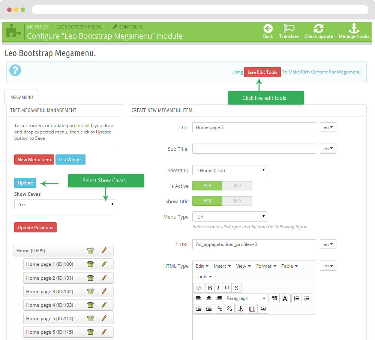The width and height of the screenshot is (375, 340).
Task: Go Back using the header button
Action: pyautogui.click(x=268, y=31)
